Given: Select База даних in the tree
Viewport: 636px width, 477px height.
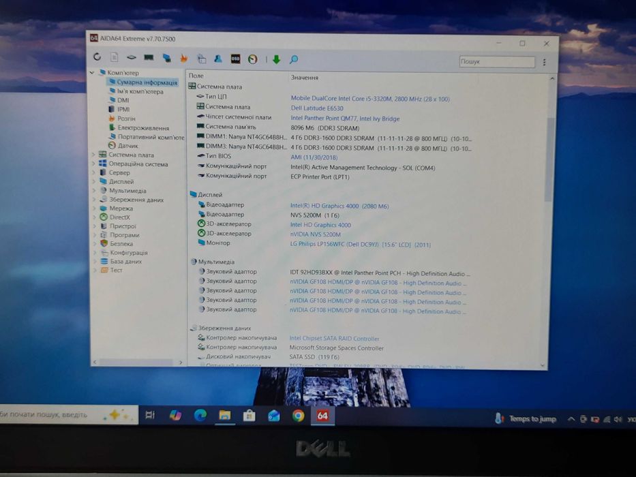Looking at the screenshot, I should coord(121,261).
